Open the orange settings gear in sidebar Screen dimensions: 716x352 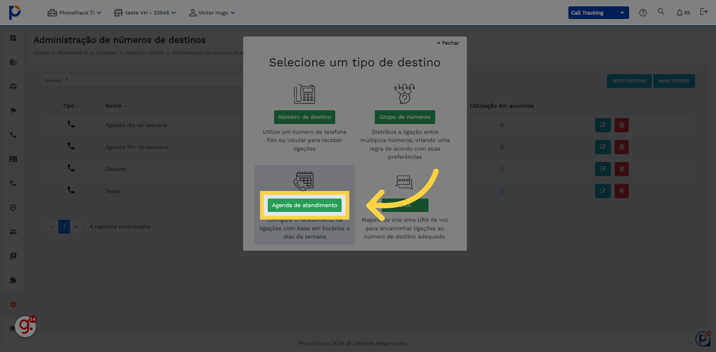coord(13,304)
